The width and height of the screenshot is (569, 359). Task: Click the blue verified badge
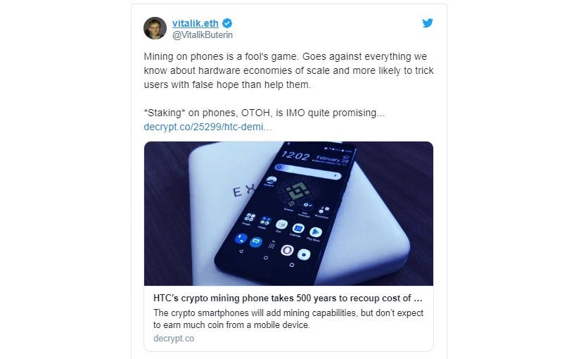(227, 23)
